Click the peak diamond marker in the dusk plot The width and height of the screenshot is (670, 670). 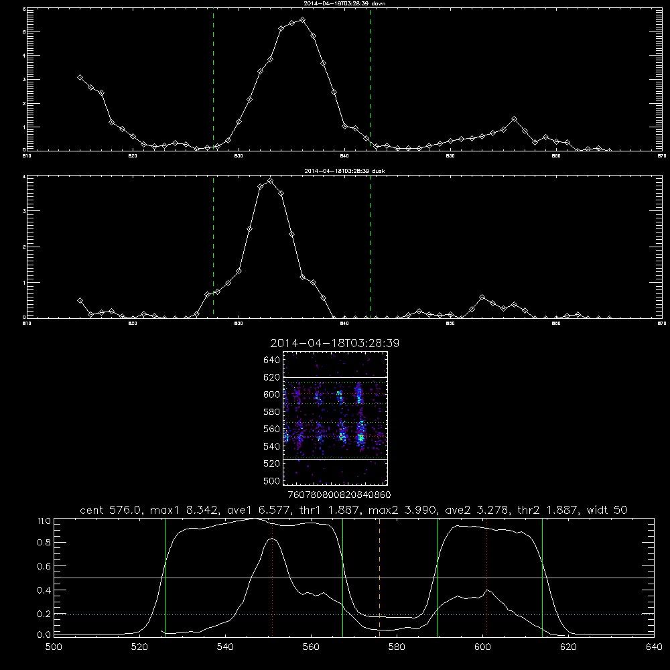pyautogui.click(x=271, y=181)
